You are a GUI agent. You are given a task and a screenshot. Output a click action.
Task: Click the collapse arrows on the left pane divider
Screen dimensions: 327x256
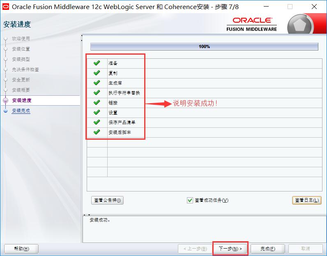pos(82,38)
